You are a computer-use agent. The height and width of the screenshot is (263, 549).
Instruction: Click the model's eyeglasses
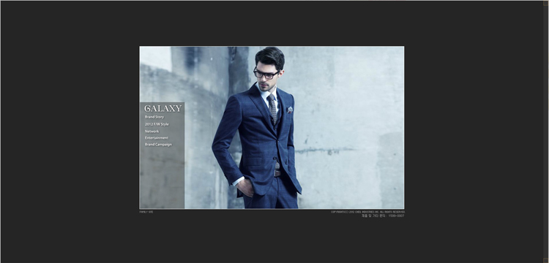(x=266, y=74)
